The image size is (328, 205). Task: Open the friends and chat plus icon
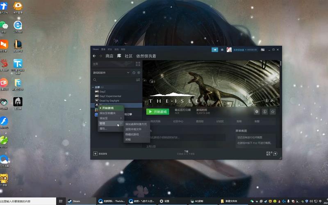pyautogui.click(x=275, y=154)
